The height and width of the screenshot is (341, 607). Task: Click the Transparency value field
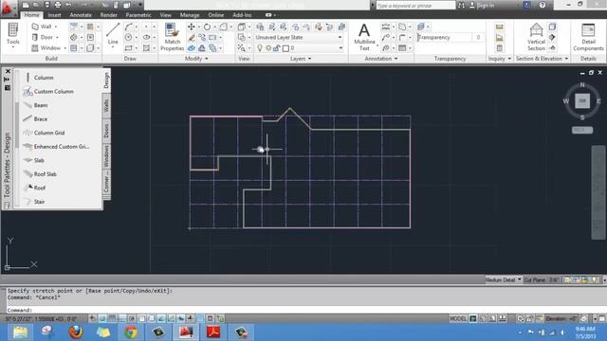[478, 38]
